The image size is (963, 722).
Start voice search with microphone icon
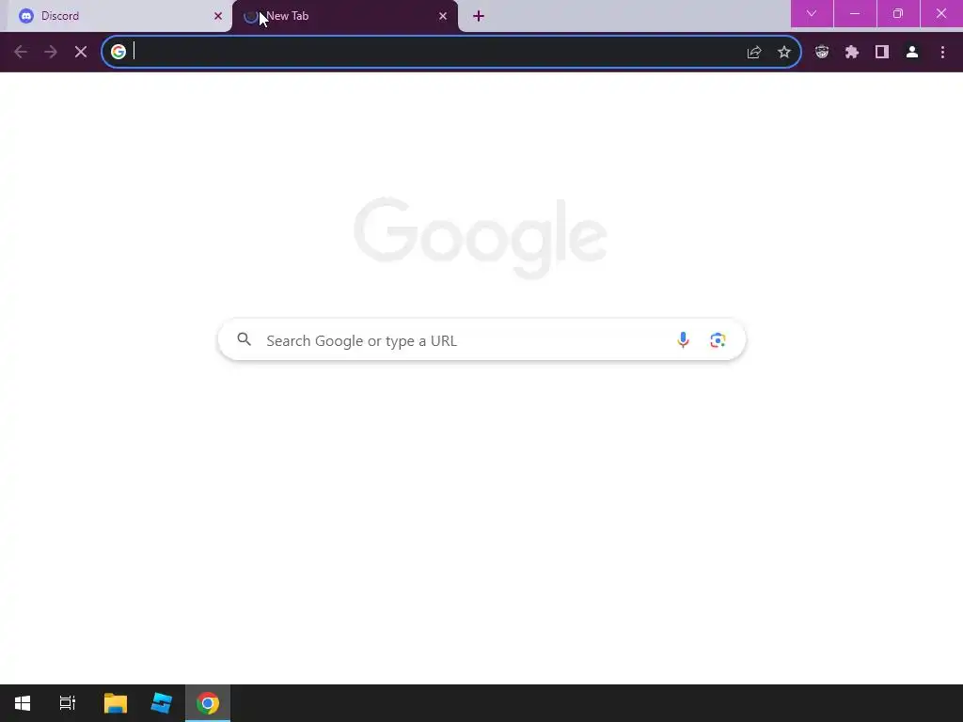683,339
